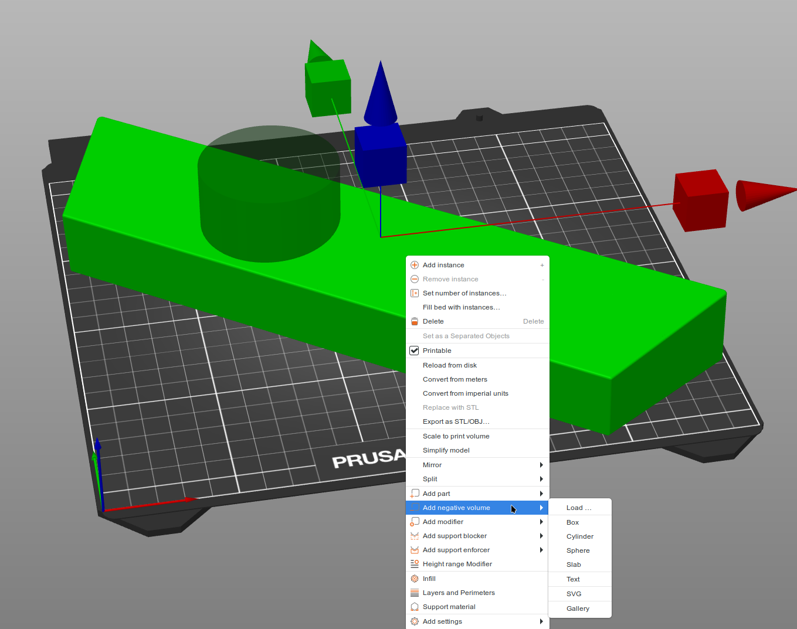Click the Delete trash bin icon
Image resolution: width=797 pixels, height=629 pixels.
(415, 321)
